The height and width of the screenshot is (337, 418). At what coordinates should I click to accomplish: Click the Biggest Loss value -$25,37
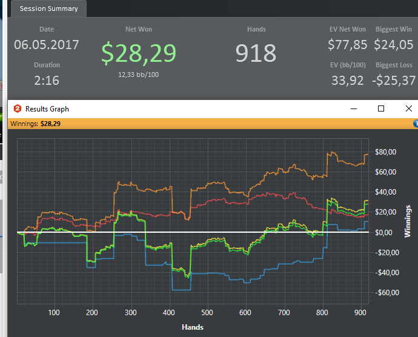pyautogui.click(x=394, y=81)
